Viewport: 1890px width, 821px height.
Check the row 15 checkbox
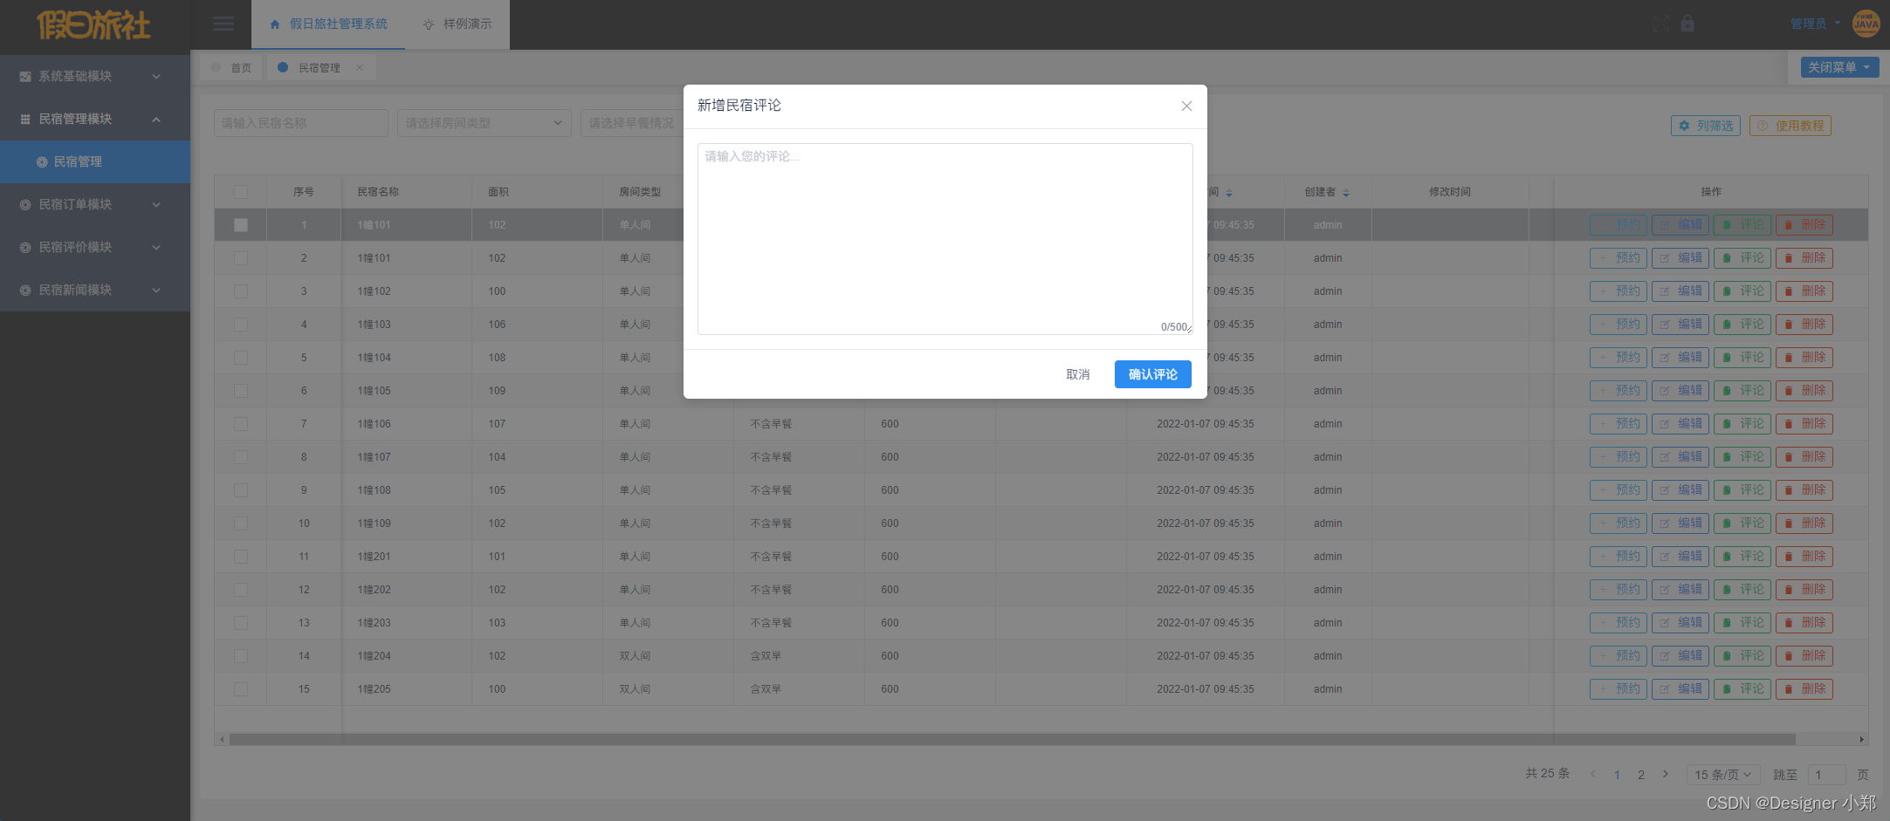pyautogui.click(x=241, y=689)
